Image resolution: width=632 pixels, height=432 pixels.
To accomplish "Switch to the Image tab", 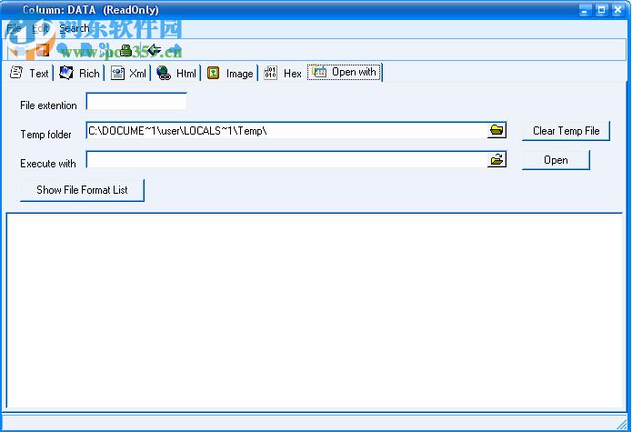I will pyautogui.click(x=230, y=73).
